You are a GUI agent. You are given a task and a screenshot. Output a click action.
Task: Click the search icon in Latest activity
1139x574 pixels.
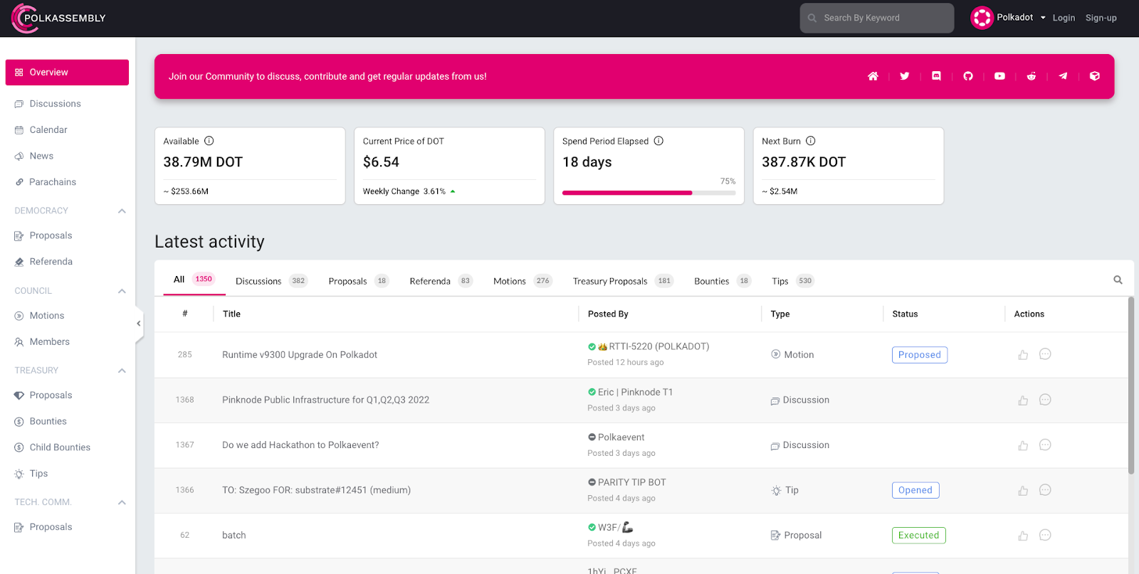pos(1118,280)
